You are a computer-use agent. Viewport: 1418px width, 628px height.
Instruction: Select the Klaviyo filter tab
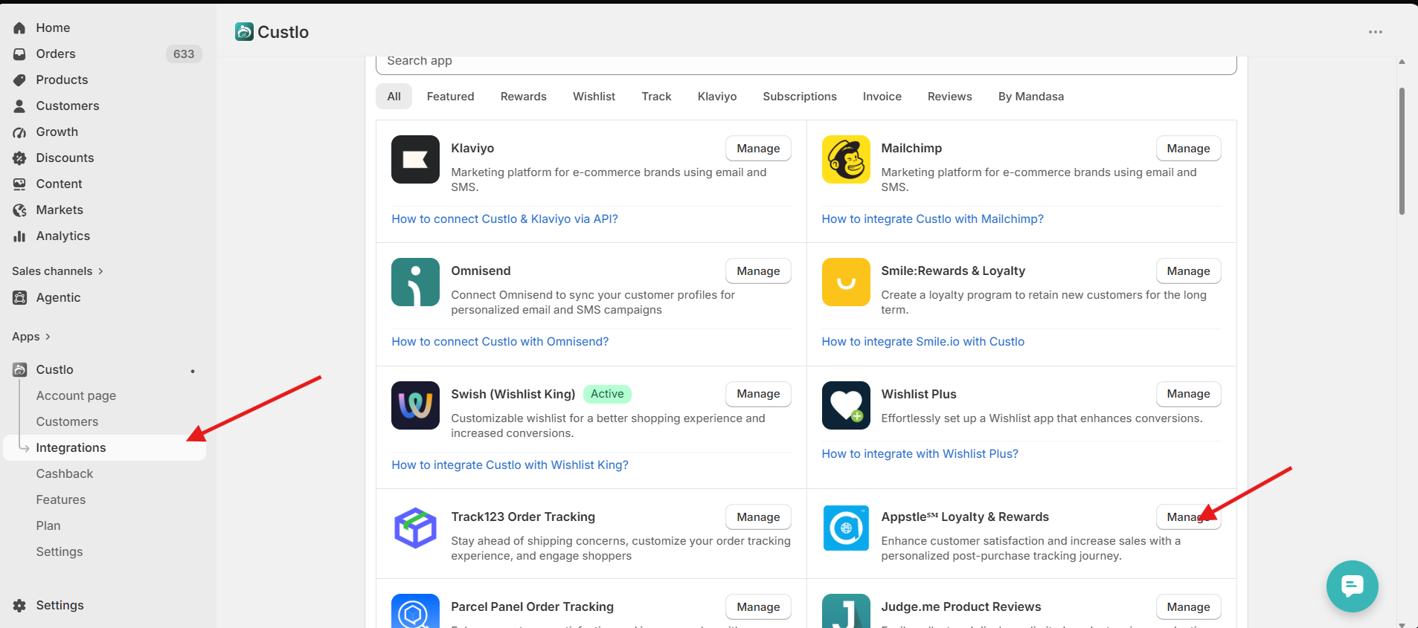pyautogui.click(x=717, y=97)
